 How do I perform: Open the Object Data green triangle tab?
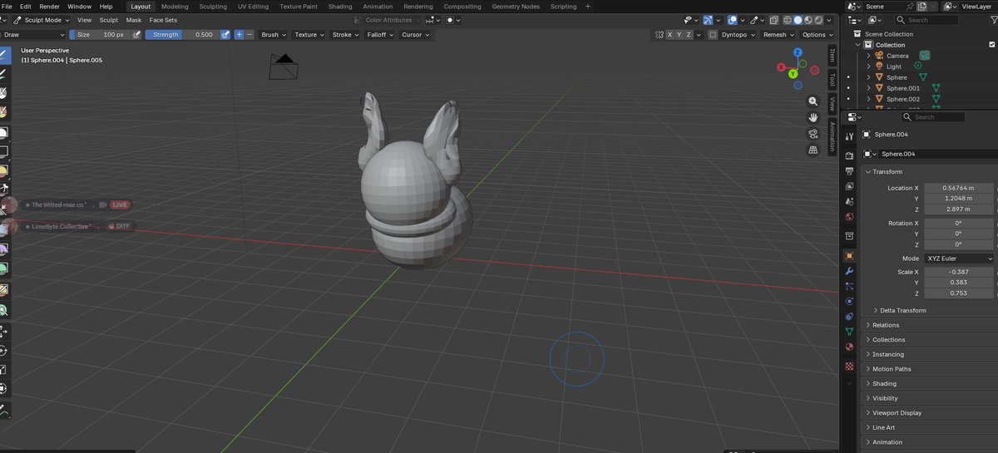[849, 332]
